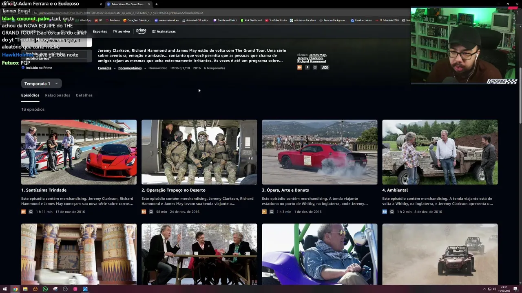Viewport: 522px width, 293px height.
Task: Open the desert buggies episode thumbnail
Action: point(440,254)
